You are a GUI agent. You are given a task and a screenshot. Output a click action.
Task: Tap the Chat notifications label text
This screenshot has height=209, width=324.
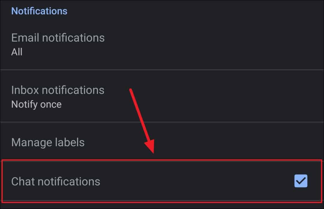(x=55, y=181)
